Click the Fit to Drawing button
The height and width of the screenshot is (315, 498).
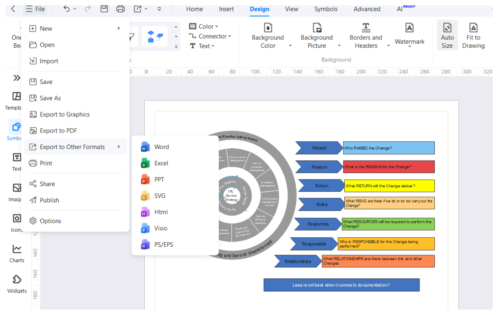coord(473,35)
